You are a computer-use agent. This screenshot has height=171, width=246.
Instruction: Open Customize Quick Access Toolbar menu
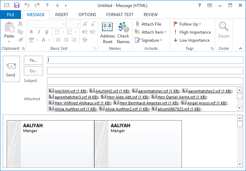coord(66,6)
